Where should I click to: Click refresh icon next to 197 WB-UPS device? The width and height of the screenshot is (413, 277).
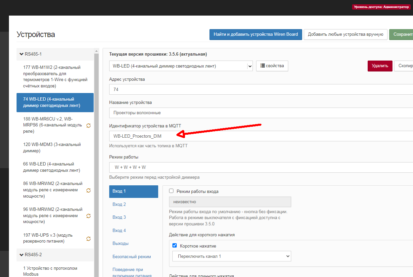click(88, 239)
